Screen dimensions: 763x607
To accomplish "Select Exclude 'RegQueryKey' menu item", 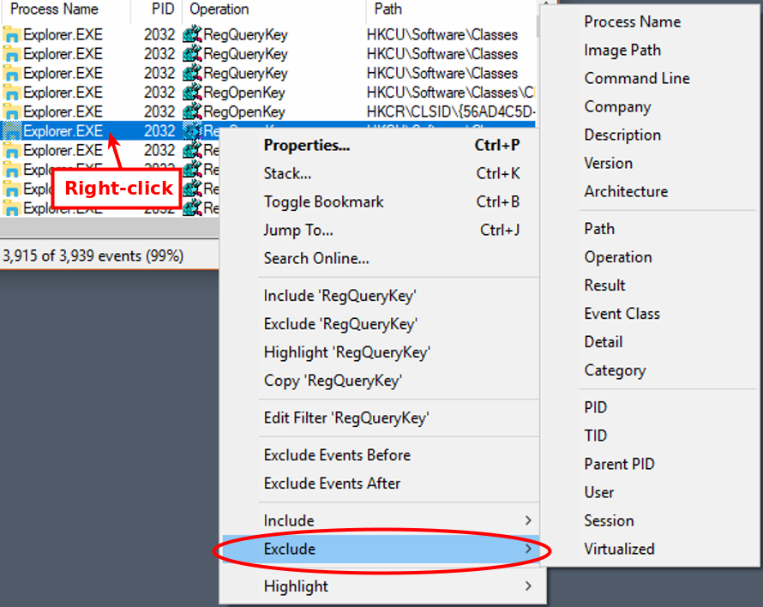I will coord(340,324).
